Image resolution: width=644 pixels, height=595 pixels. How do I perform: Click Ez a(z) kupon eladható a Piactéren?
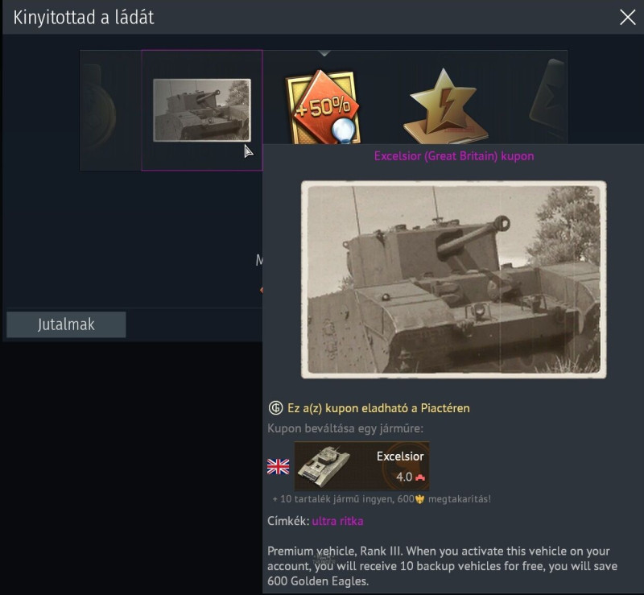[378, 408]
